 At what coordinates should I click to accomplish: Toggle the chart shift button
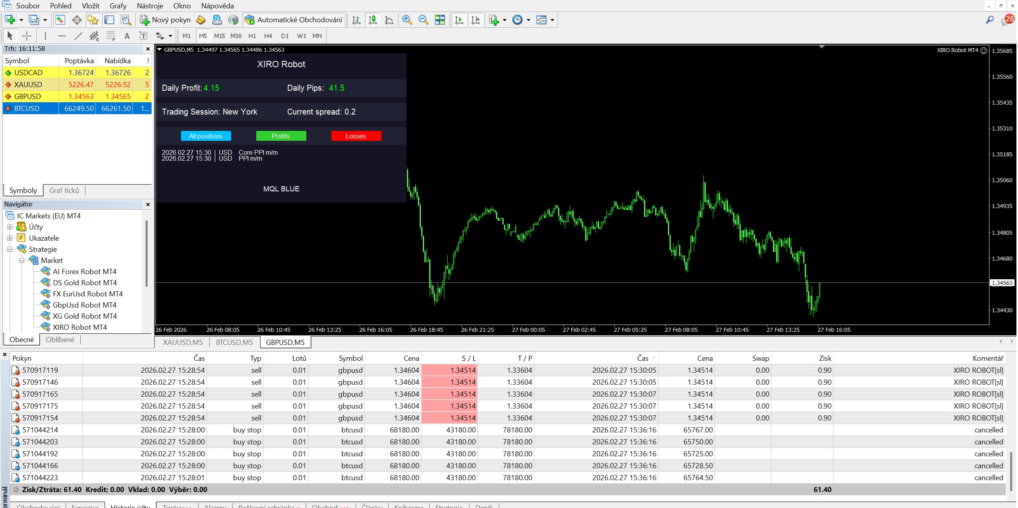(x=475, y=20)
